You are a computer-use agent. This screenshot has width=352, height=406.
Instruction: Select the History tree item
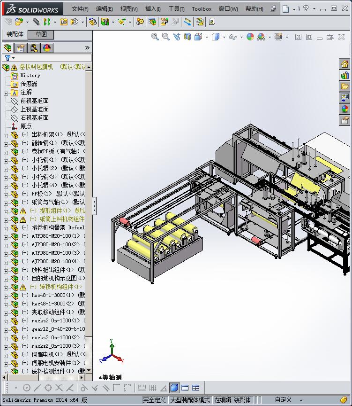point(30,75)
